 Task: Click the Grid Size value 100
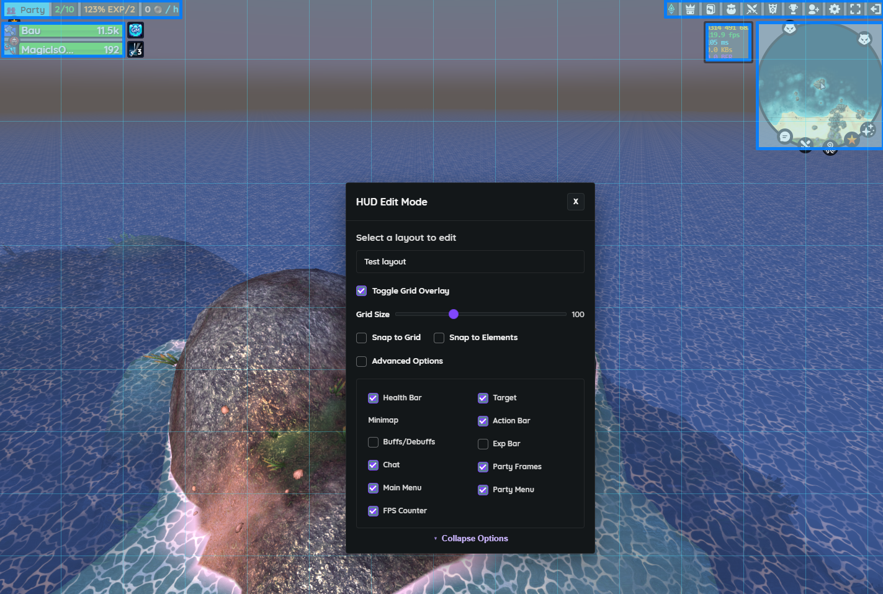click(578, 315)
